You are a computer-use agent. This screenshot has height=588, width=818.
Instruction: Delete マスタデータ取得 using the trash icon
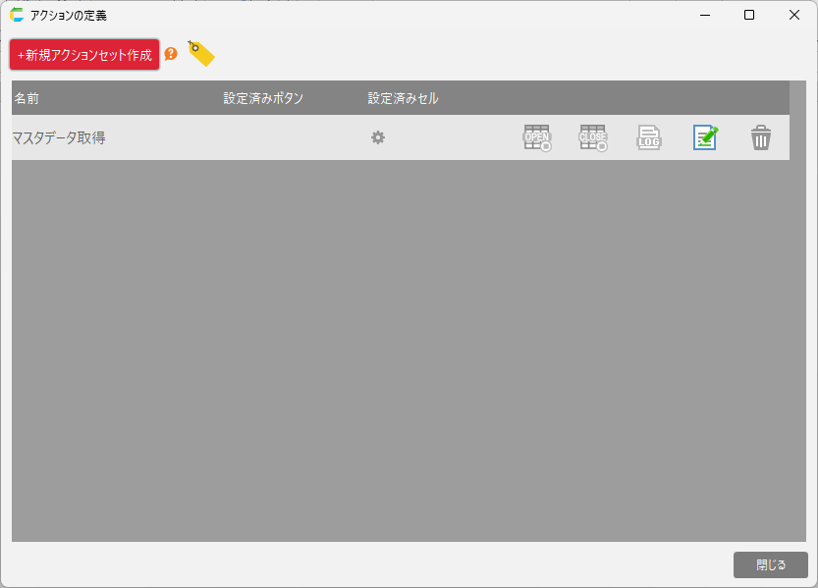point(761,138)
